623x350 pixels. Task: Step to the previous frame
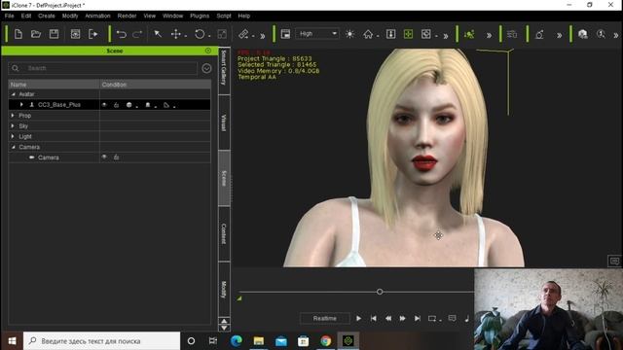click(x=388, y=318)
